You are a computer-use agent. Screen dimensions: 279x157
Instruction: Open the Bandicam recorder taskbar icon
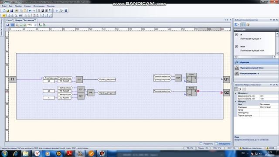click(102, 154)
